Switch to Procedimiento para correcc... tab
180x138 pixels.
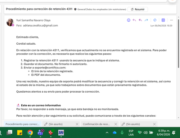(x=22, y=124)
